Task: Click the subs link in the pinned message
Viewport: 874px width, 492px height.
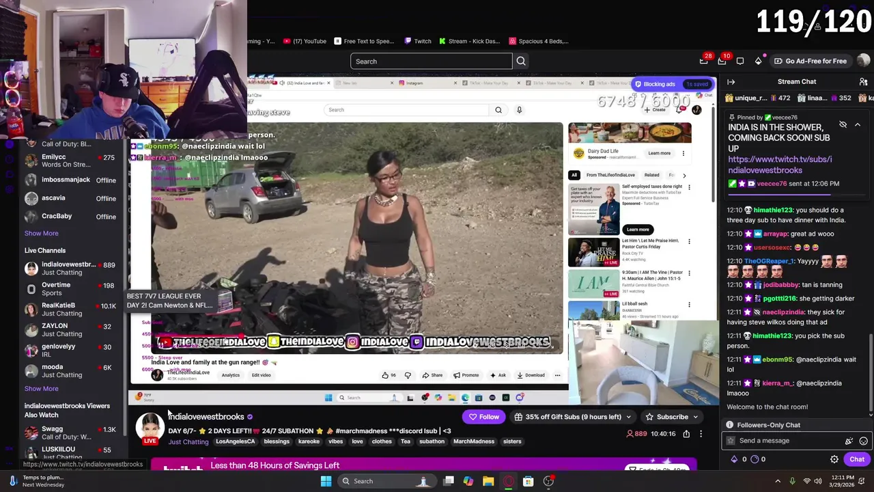Action: coord(780,165)
